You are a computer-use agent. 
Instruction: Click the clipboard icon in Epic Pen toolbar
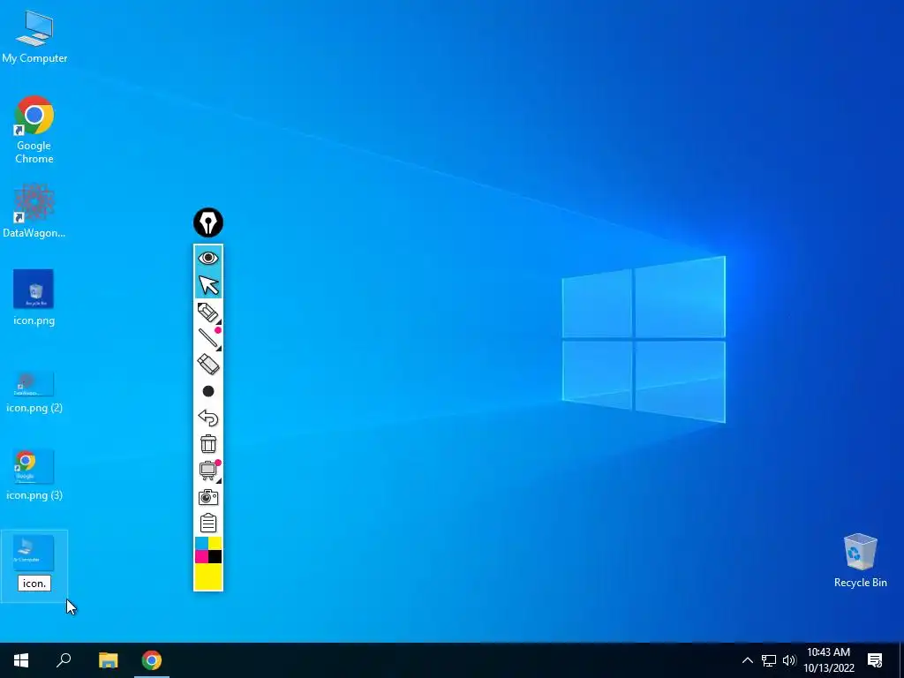coord(208,523)
